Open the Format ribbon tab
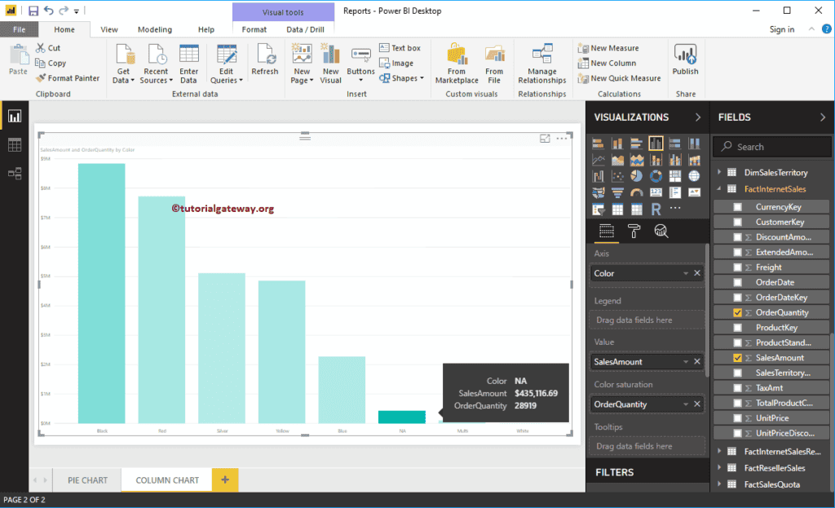The height and width of the screenshot is (508, 835). pos(254,29)
